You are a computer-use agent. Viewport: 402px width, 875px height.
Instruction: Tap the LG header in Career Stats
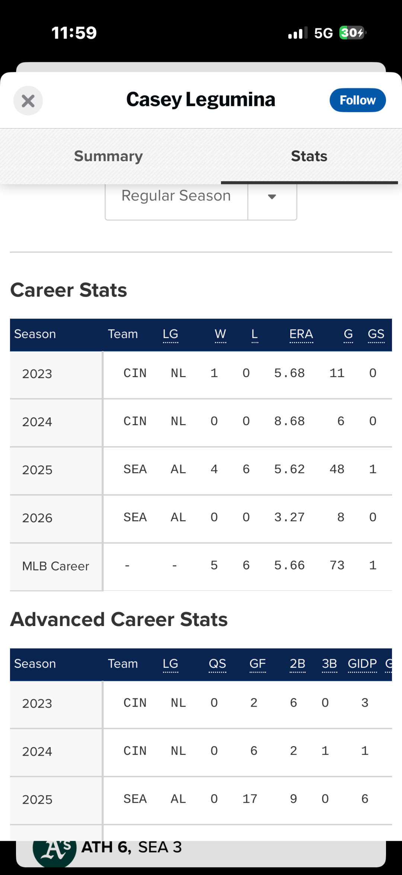(170, 334)
